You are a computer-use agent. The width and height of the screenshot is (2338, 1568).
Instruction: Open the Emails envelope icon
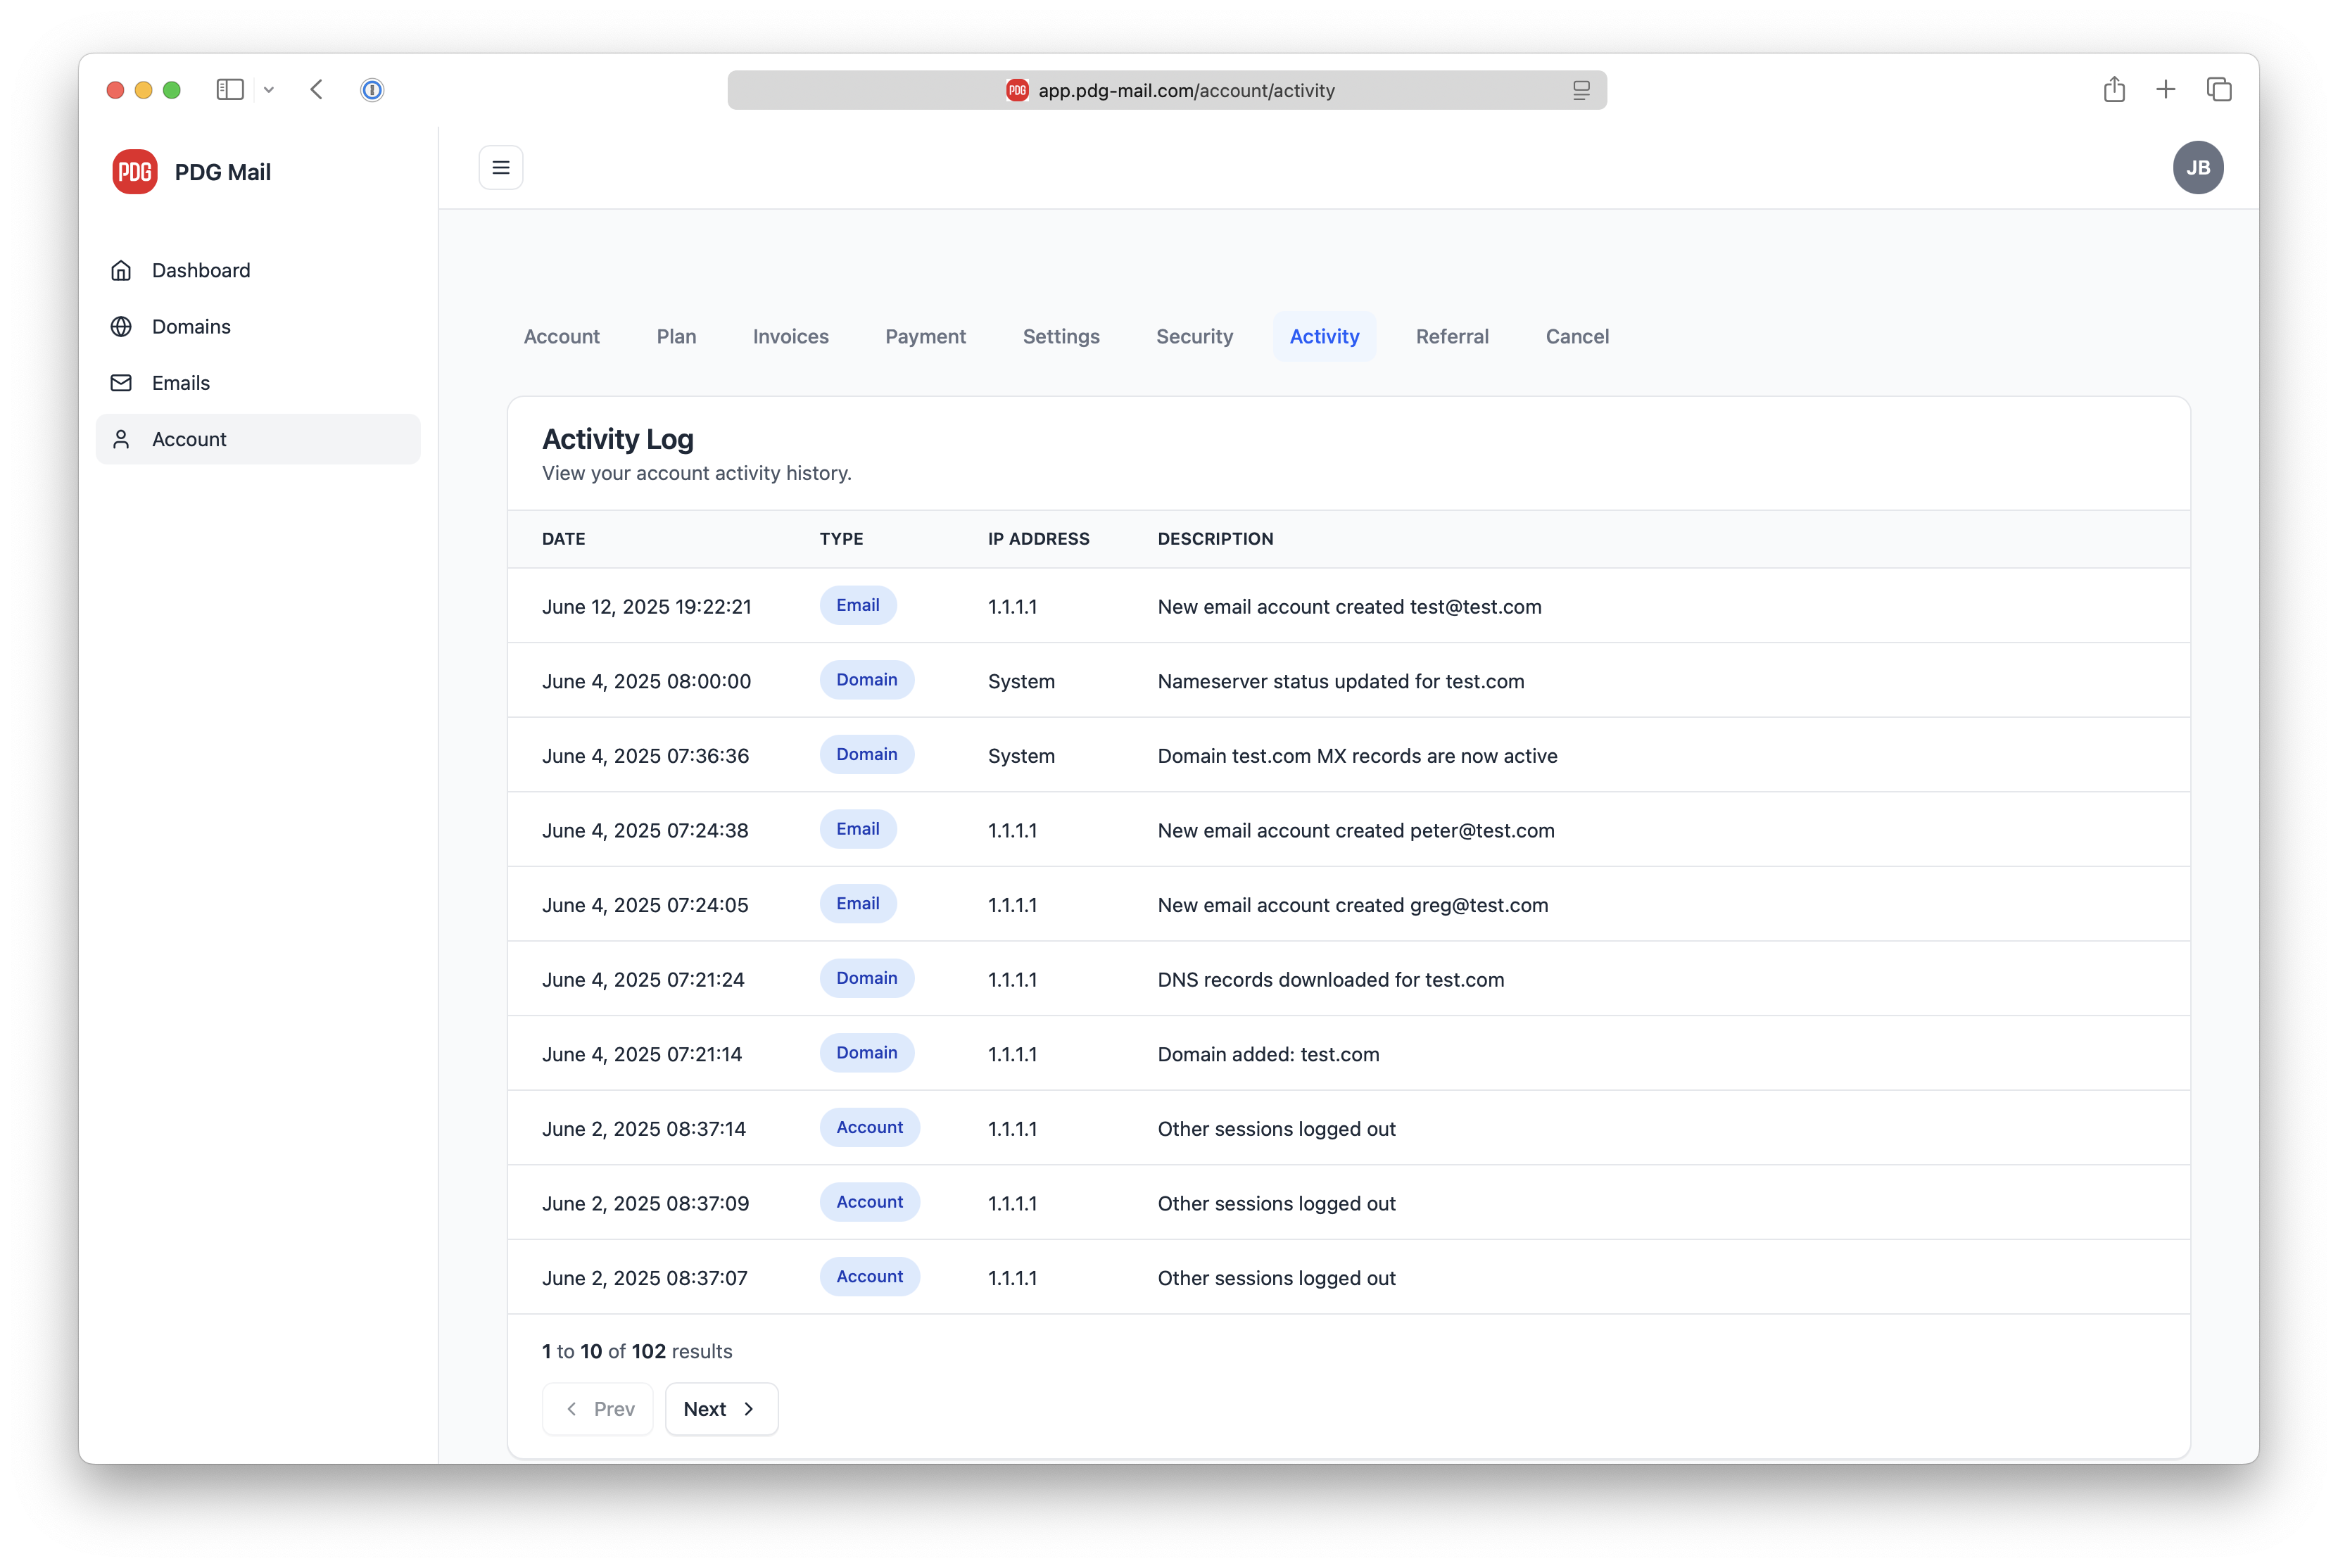click(x=121, y=383)
